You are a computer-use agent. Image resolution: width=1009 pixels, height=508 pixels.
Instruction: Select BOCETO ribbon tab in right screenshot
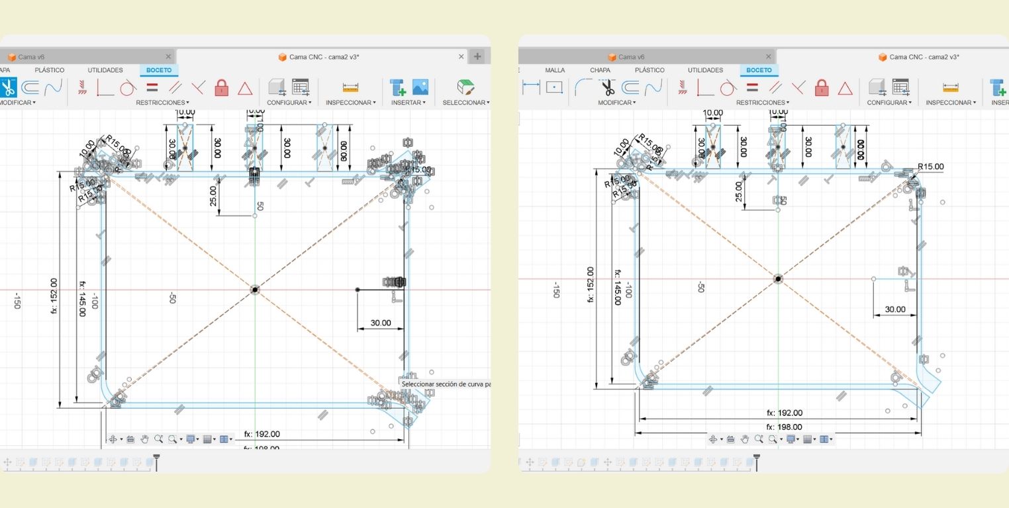[759, 70]
